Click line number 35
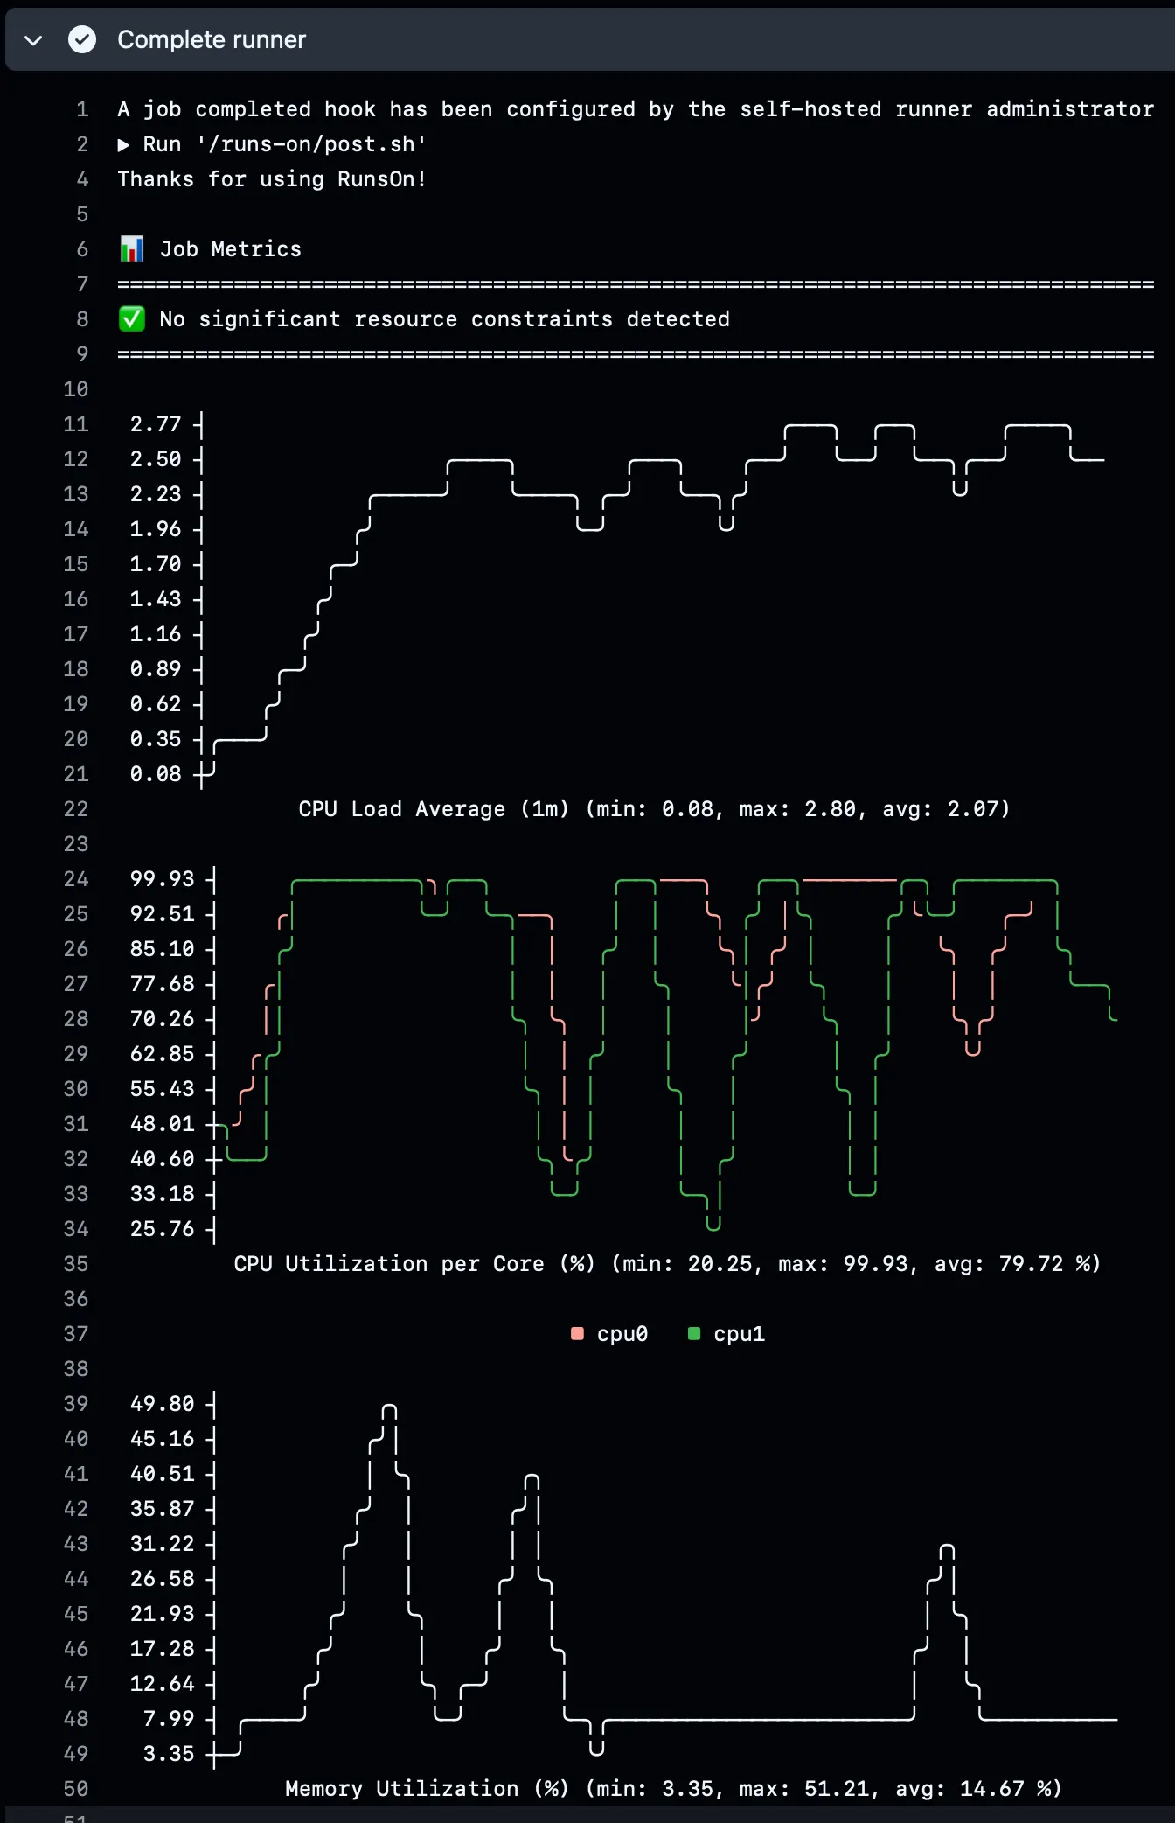The height and width of the screenshot is (1823, 1175). click(x=76, y=1264)
